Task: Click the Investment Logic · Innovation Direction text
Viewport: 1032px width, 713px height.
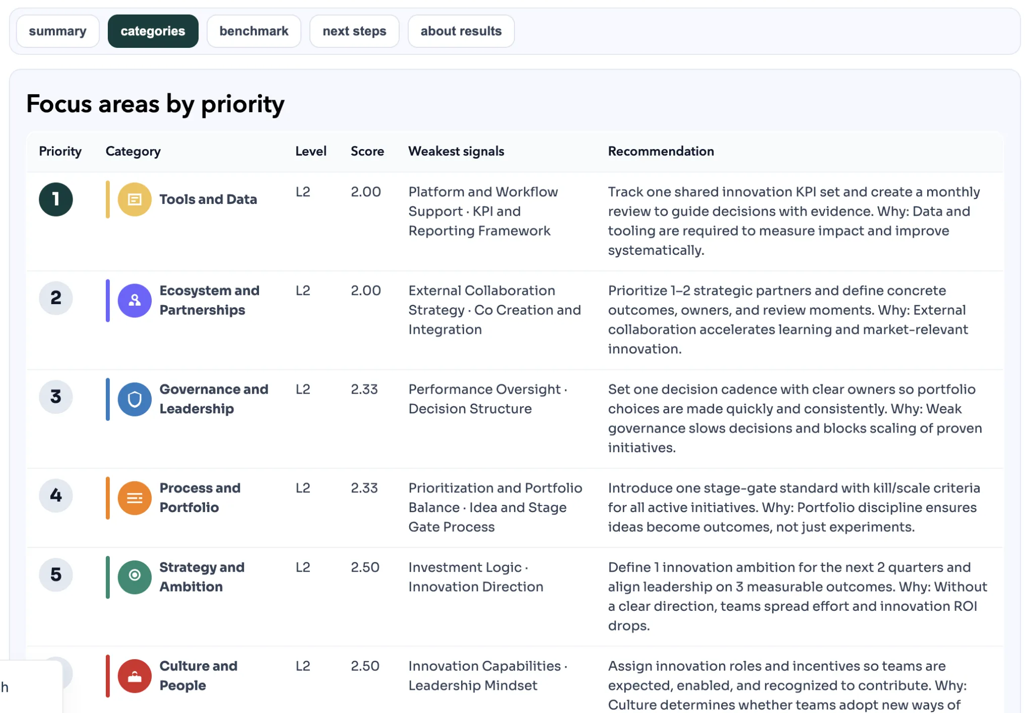Action: [476, 577]
